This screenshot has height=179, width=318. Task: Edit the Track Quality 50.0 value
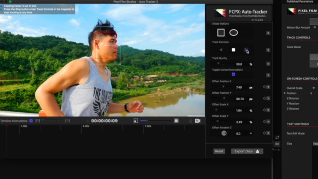[x=239, y=64]
